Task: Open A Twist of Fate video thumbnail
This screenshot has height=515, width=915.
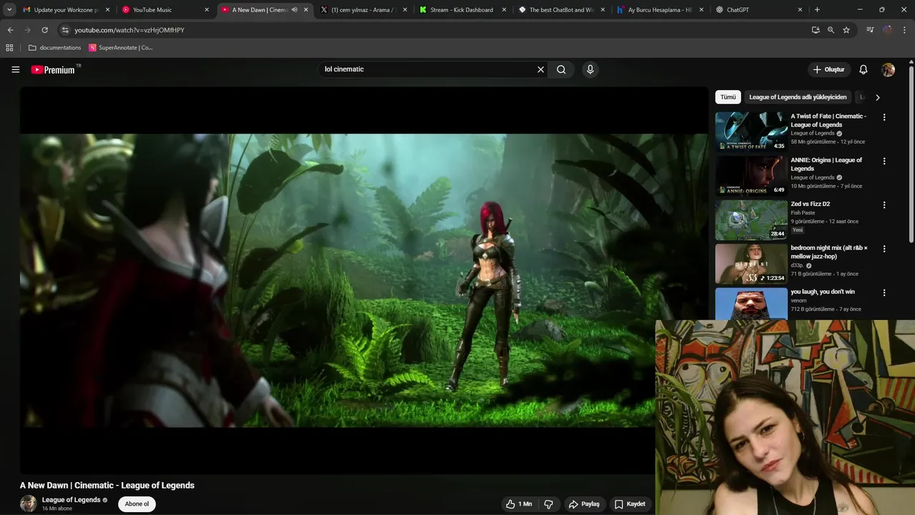Action: (751, 131)
